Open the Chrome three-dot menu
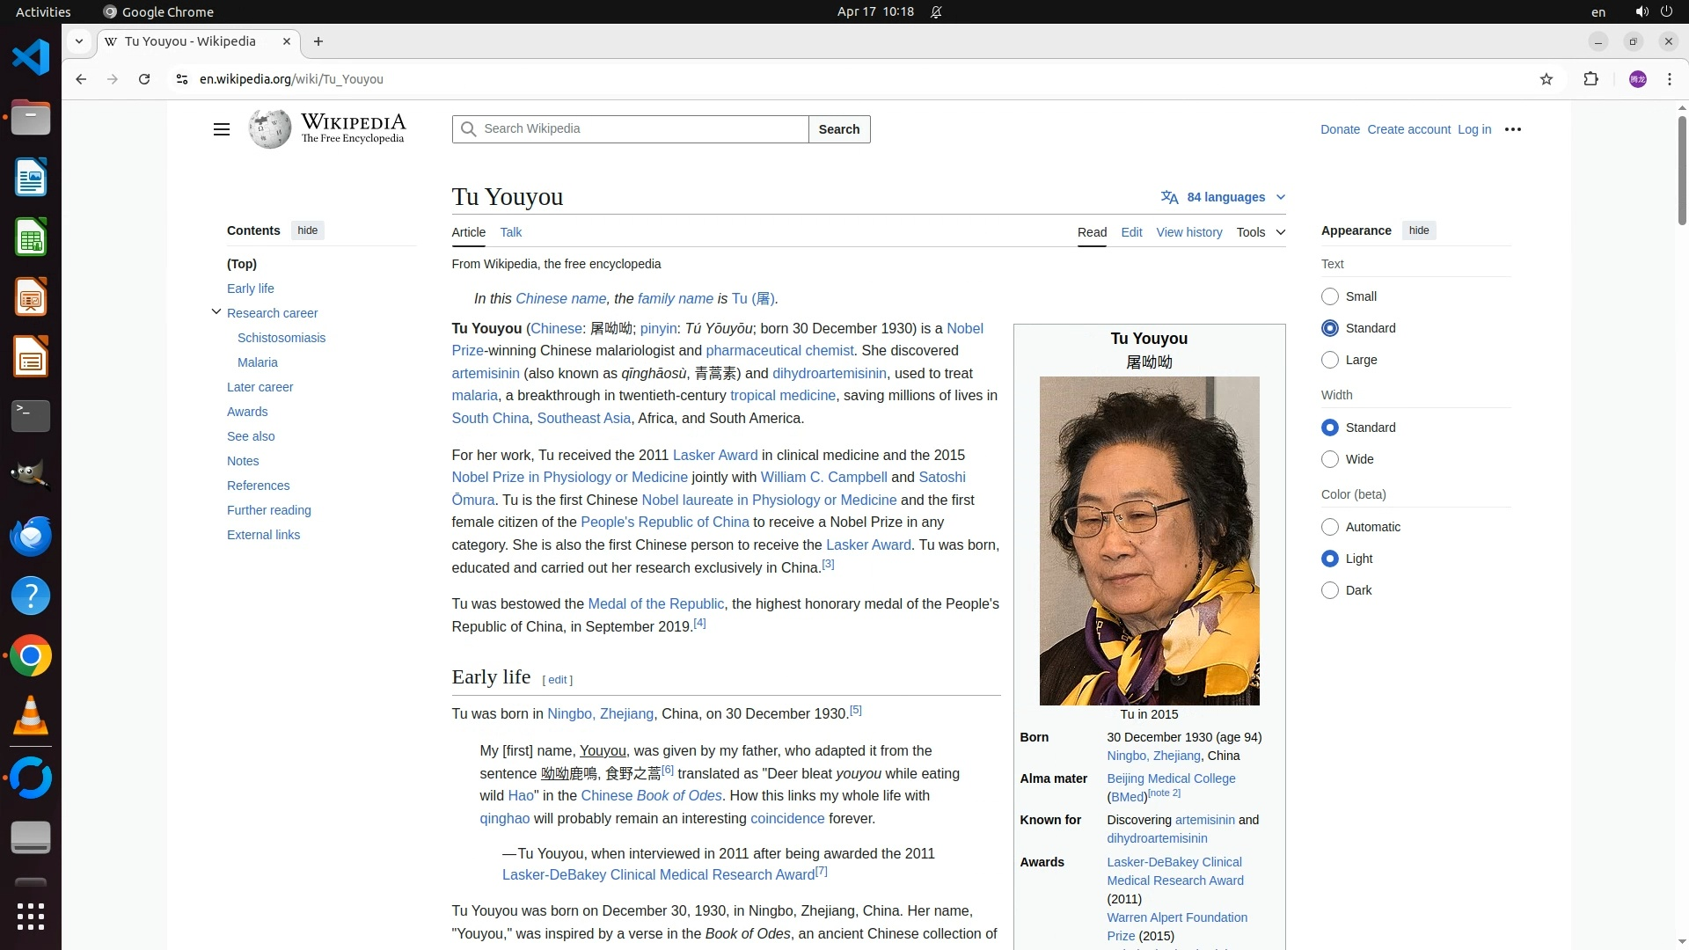 tap(1669, 79)
